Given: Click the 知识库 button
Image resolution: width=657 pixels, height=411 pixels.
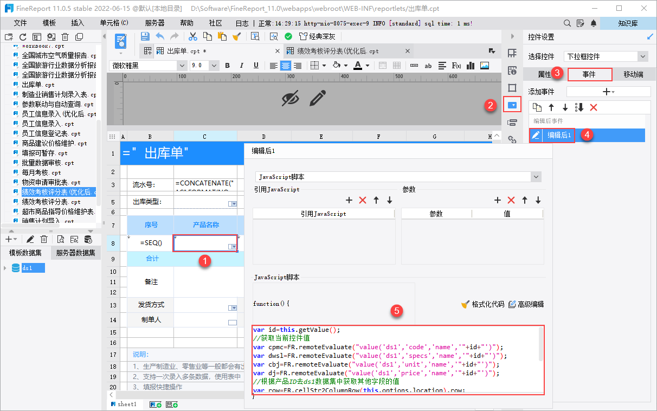Looking at the screenshot, I should coord(628,23).
